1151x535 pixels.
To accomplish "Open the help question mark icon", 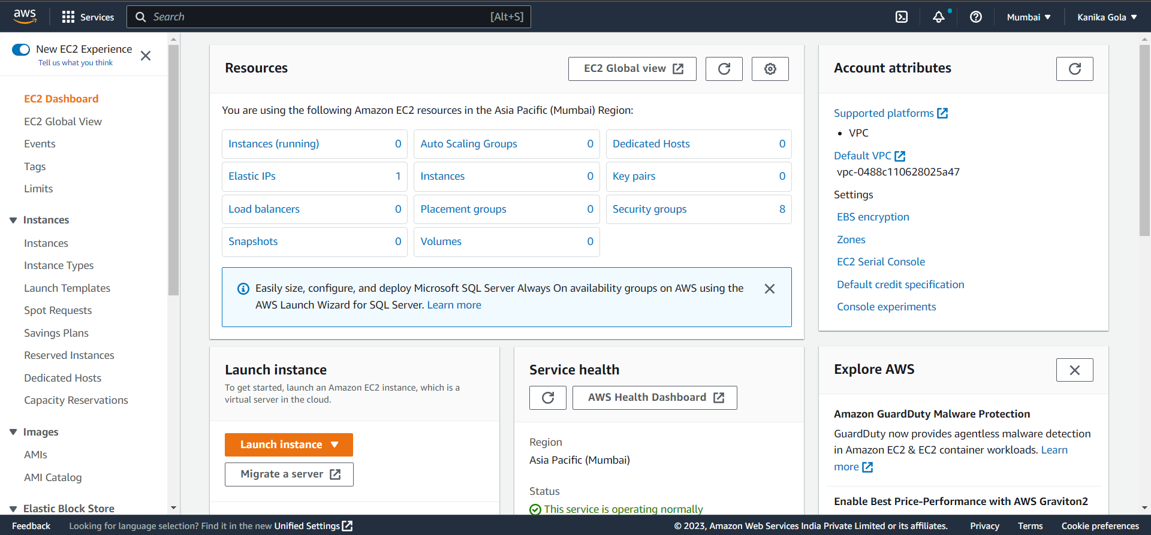I will [976, 17].
